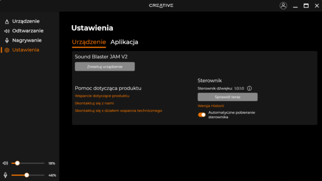322x181 pixels.
Task: Open Wersja Historii
Action: [x=211, y=106]
